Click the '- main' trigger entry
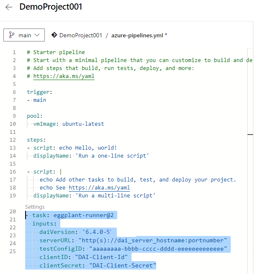258x280 pixels. 36,100
